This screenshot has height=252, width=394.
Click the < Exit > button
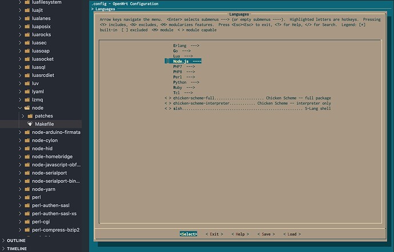point(214,234)
